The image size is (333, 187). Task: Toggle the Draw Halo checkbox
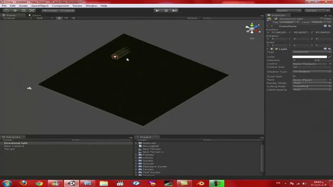(294, 76)
